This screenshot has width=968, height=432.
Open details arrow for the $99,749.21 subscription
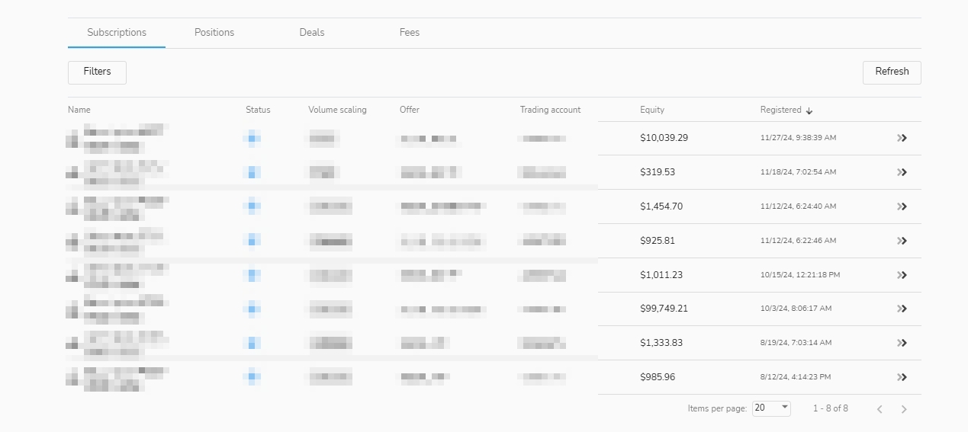902,309
